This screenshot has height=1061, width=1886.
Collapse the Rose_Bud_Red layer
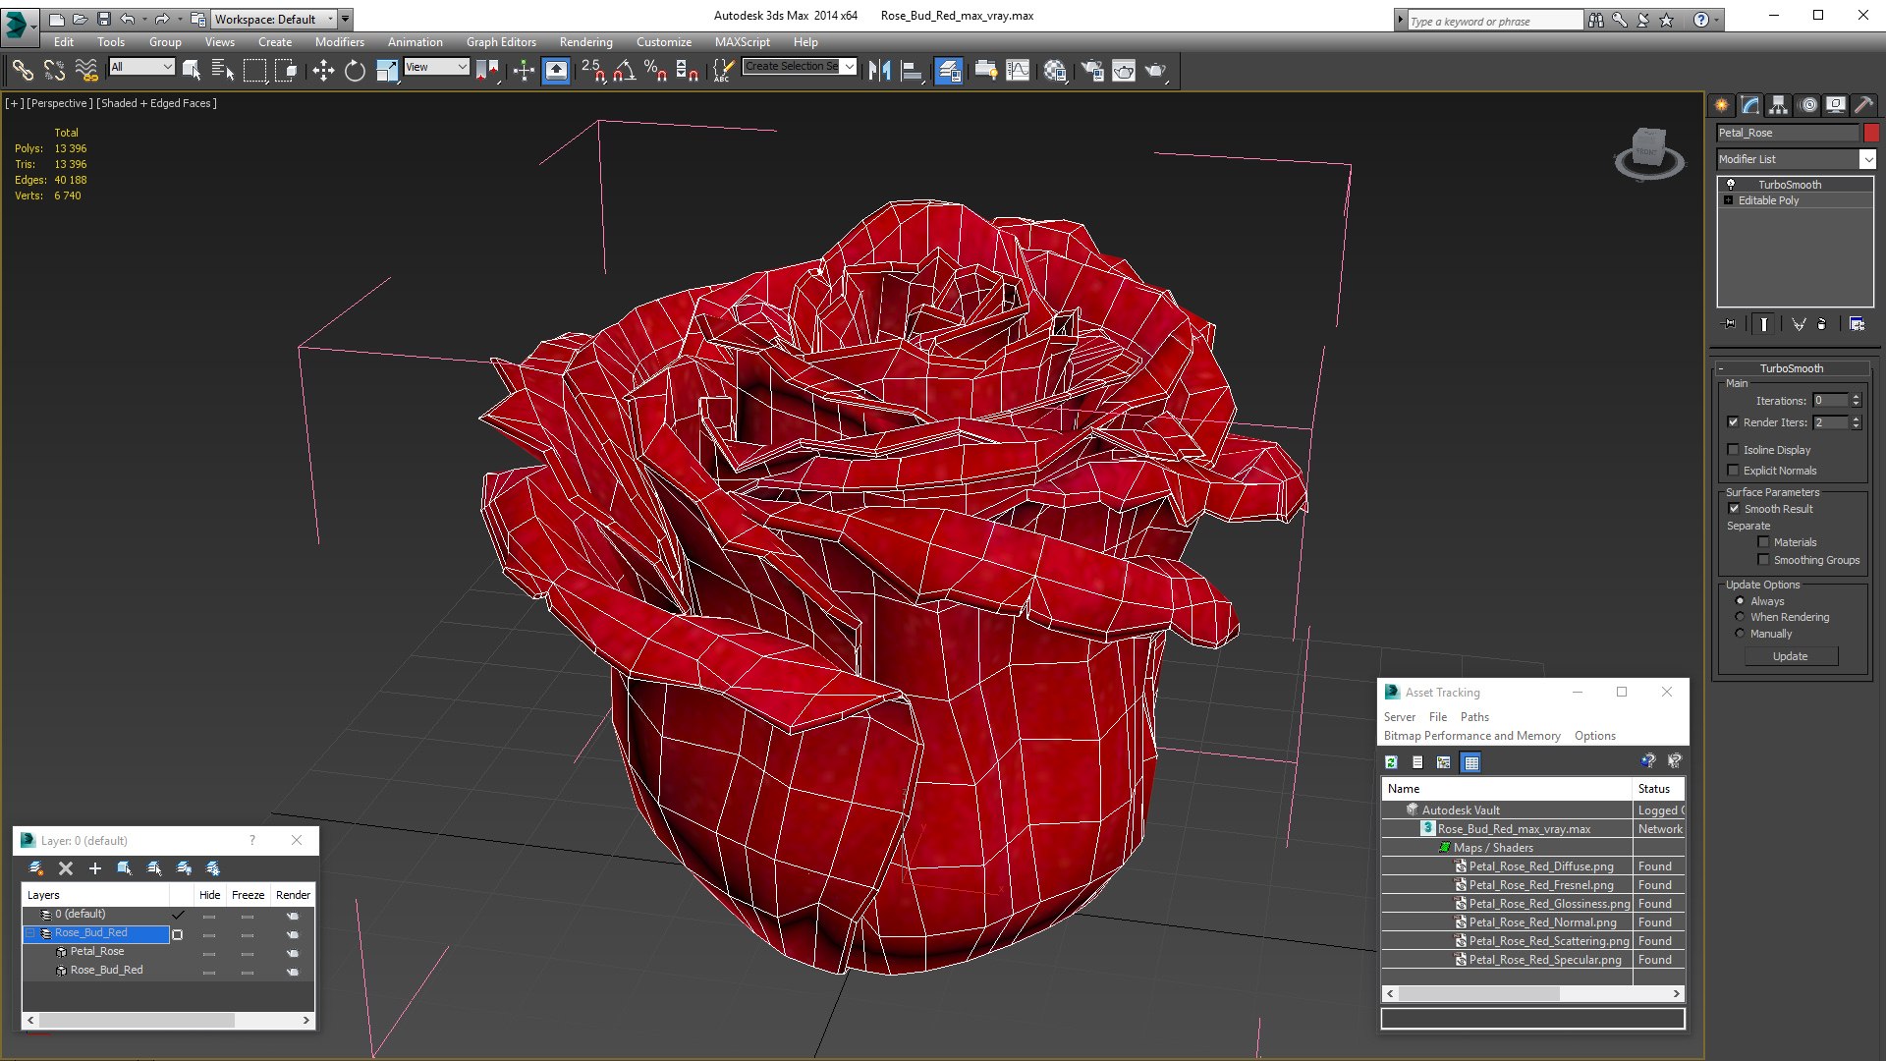pyautogui.click(x=30, y=933)
